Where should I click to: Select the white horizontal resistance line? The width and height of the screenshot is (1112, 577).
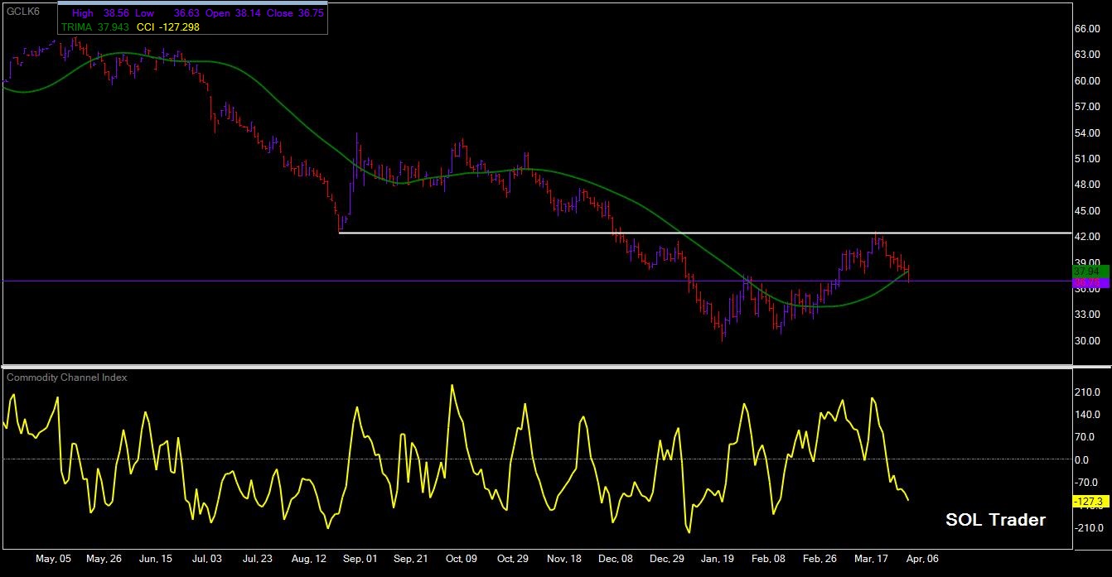click(x=704, y=233)
